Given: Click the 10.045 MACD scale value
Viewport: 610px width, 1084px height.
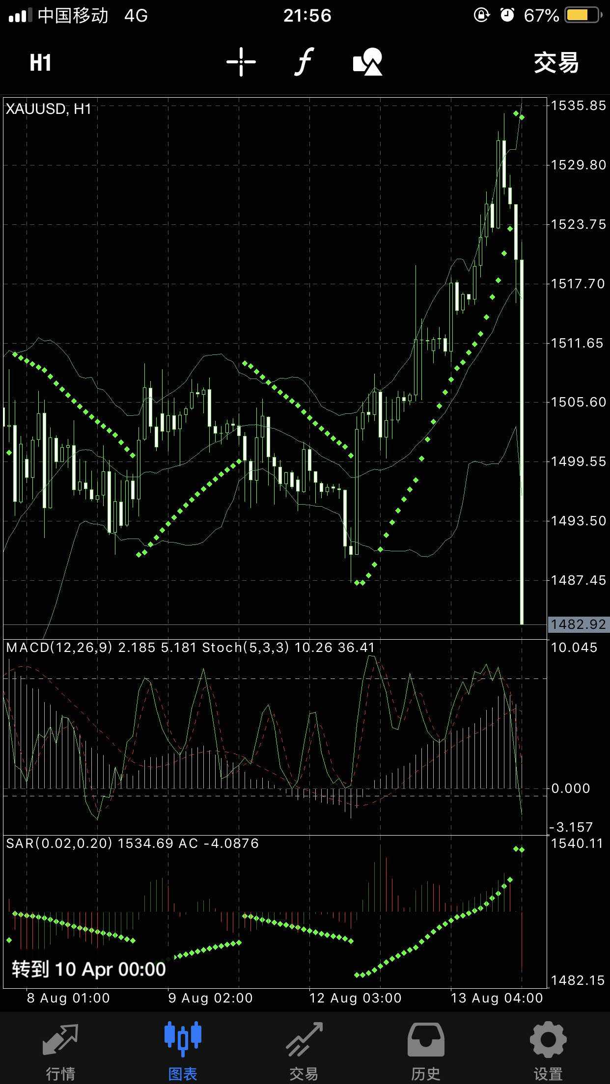Looking at the screenshot, I should [574, 648].
